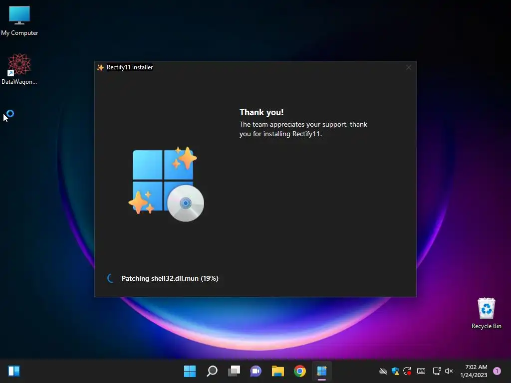Open the Widgets panel in the taskbar

click(13, 371)
